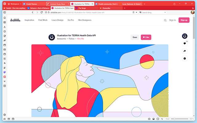Open Dribbble search magnifier
197x123 pixels.
pos(165,20)
